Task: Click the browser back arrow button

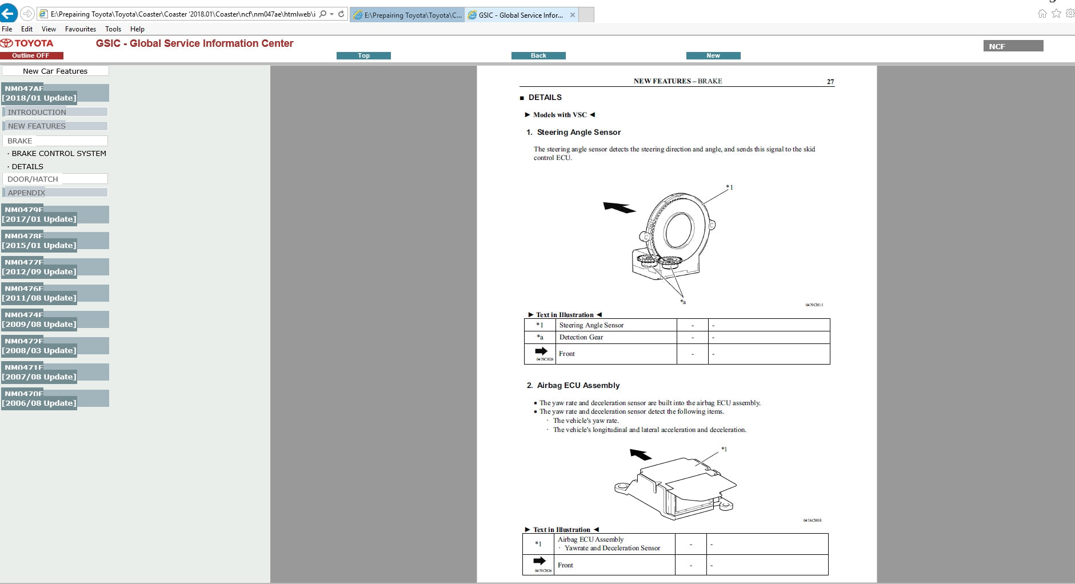Action: pyautogui.click(x=9, y=14)
